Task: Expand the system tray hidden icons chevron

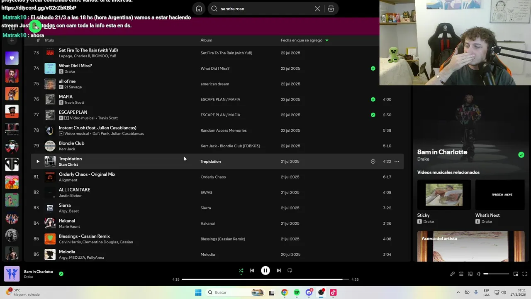Action: [458, 292]
